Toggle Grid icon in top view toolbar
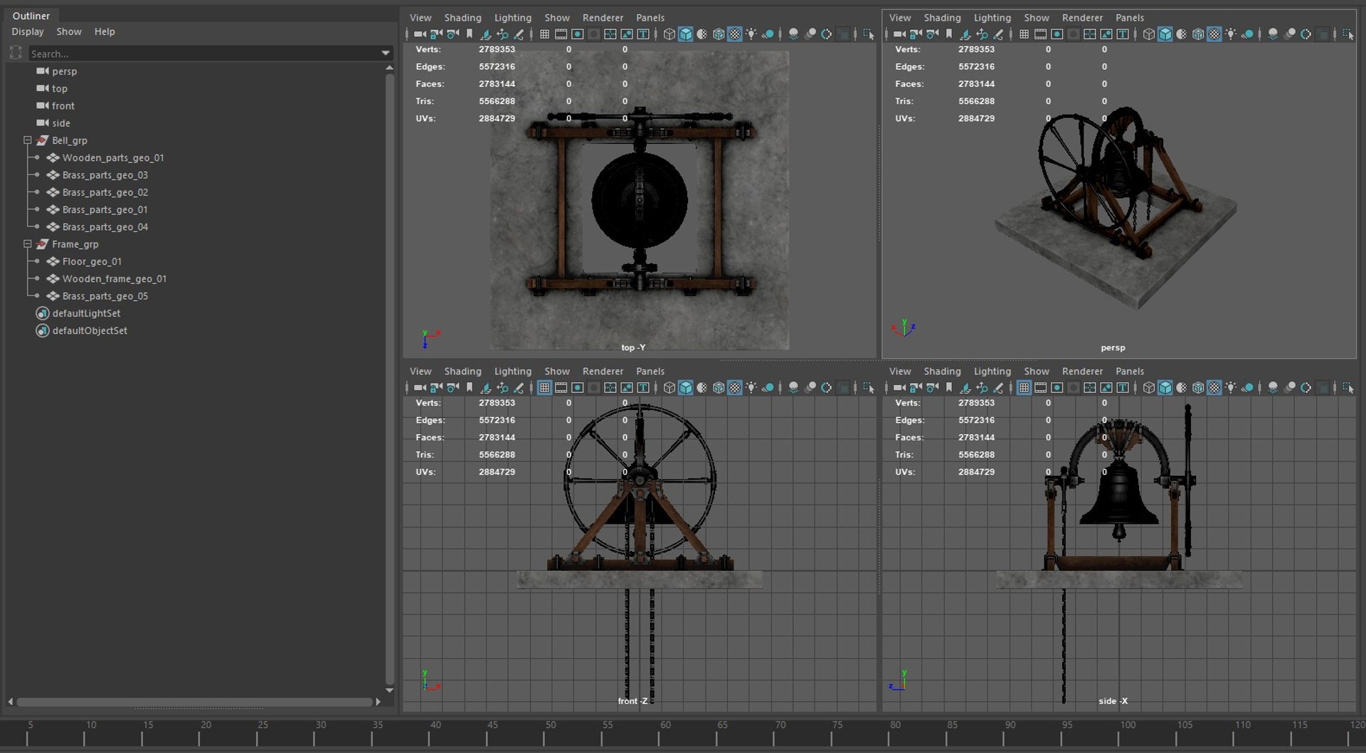The image size is (1366, 753). [544, 34]
